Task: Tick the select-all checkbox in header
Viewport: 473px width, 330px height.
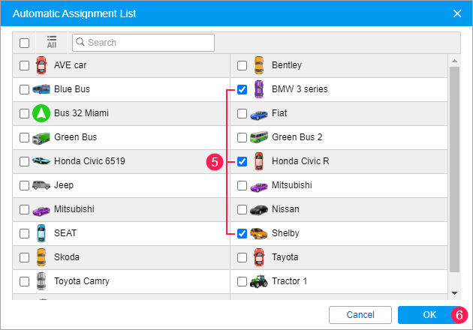Action: click(24, 43)
